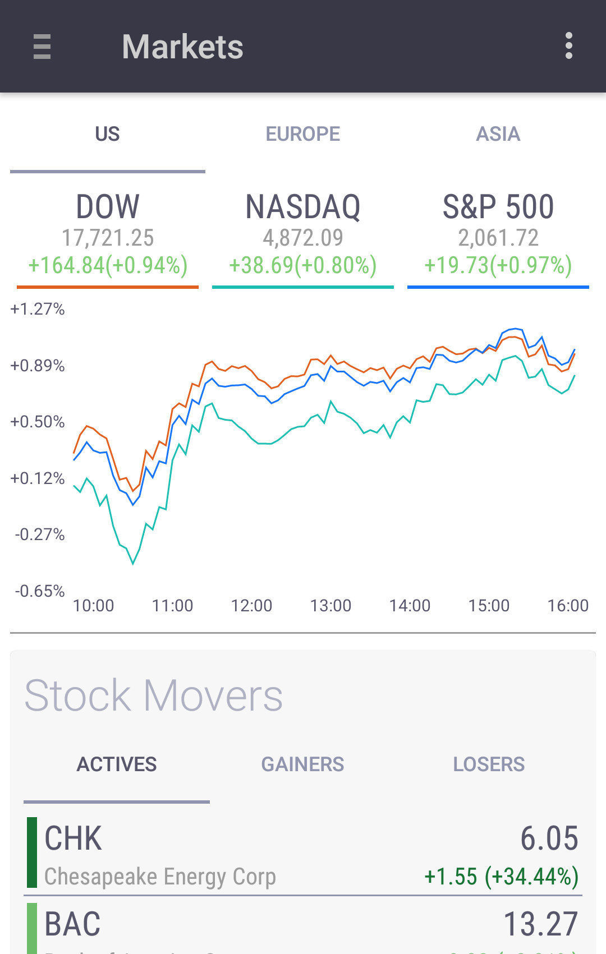Switch to the US markets tab
The height and width of the screenshot is (954, 606).
tap(107, 135)
